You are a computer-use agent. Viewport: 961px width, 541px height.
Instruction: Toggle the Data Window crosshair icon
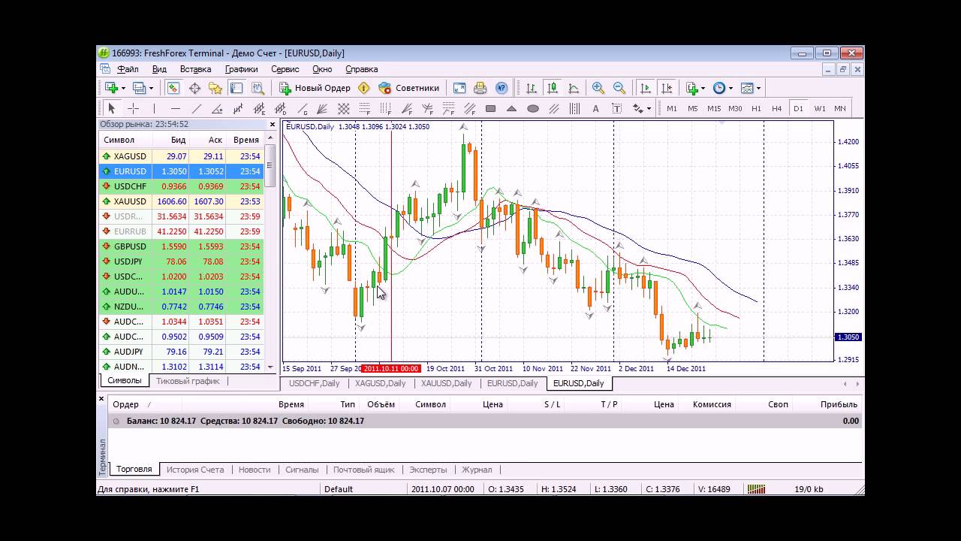[x=194, y=88]
